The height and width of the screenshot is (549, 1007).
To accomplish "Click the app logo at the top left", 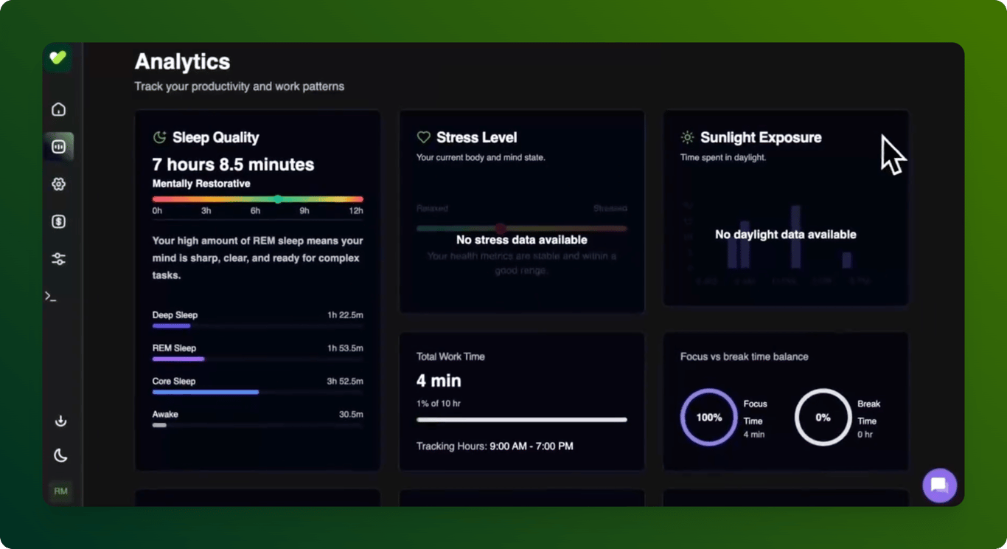I will 59,58.
